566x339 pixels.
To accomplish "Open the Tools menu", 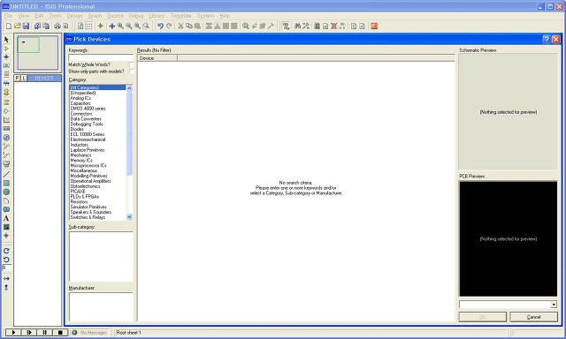I will point(55,16).
